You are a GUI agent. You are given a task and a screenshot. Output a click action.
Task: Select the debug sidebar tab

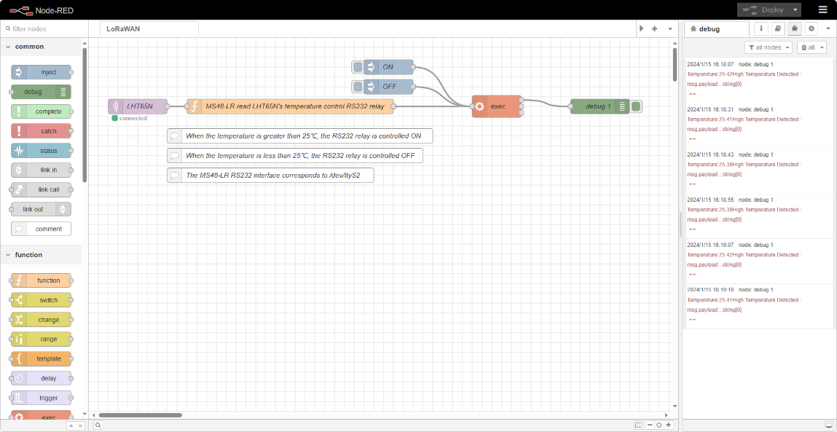click(x=716, y=29)
